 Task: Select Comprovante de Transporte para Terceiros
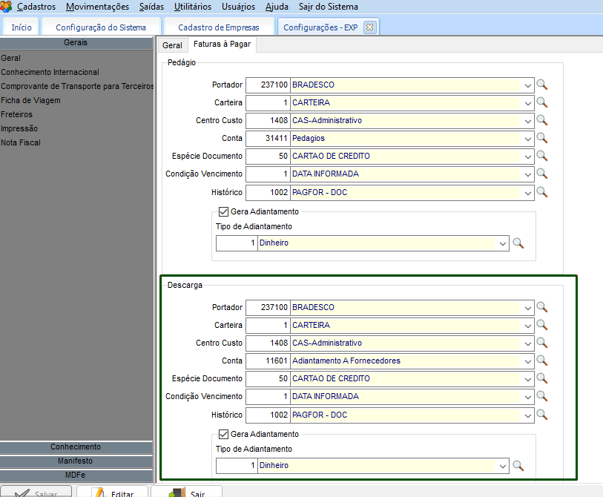click(77, 87)
